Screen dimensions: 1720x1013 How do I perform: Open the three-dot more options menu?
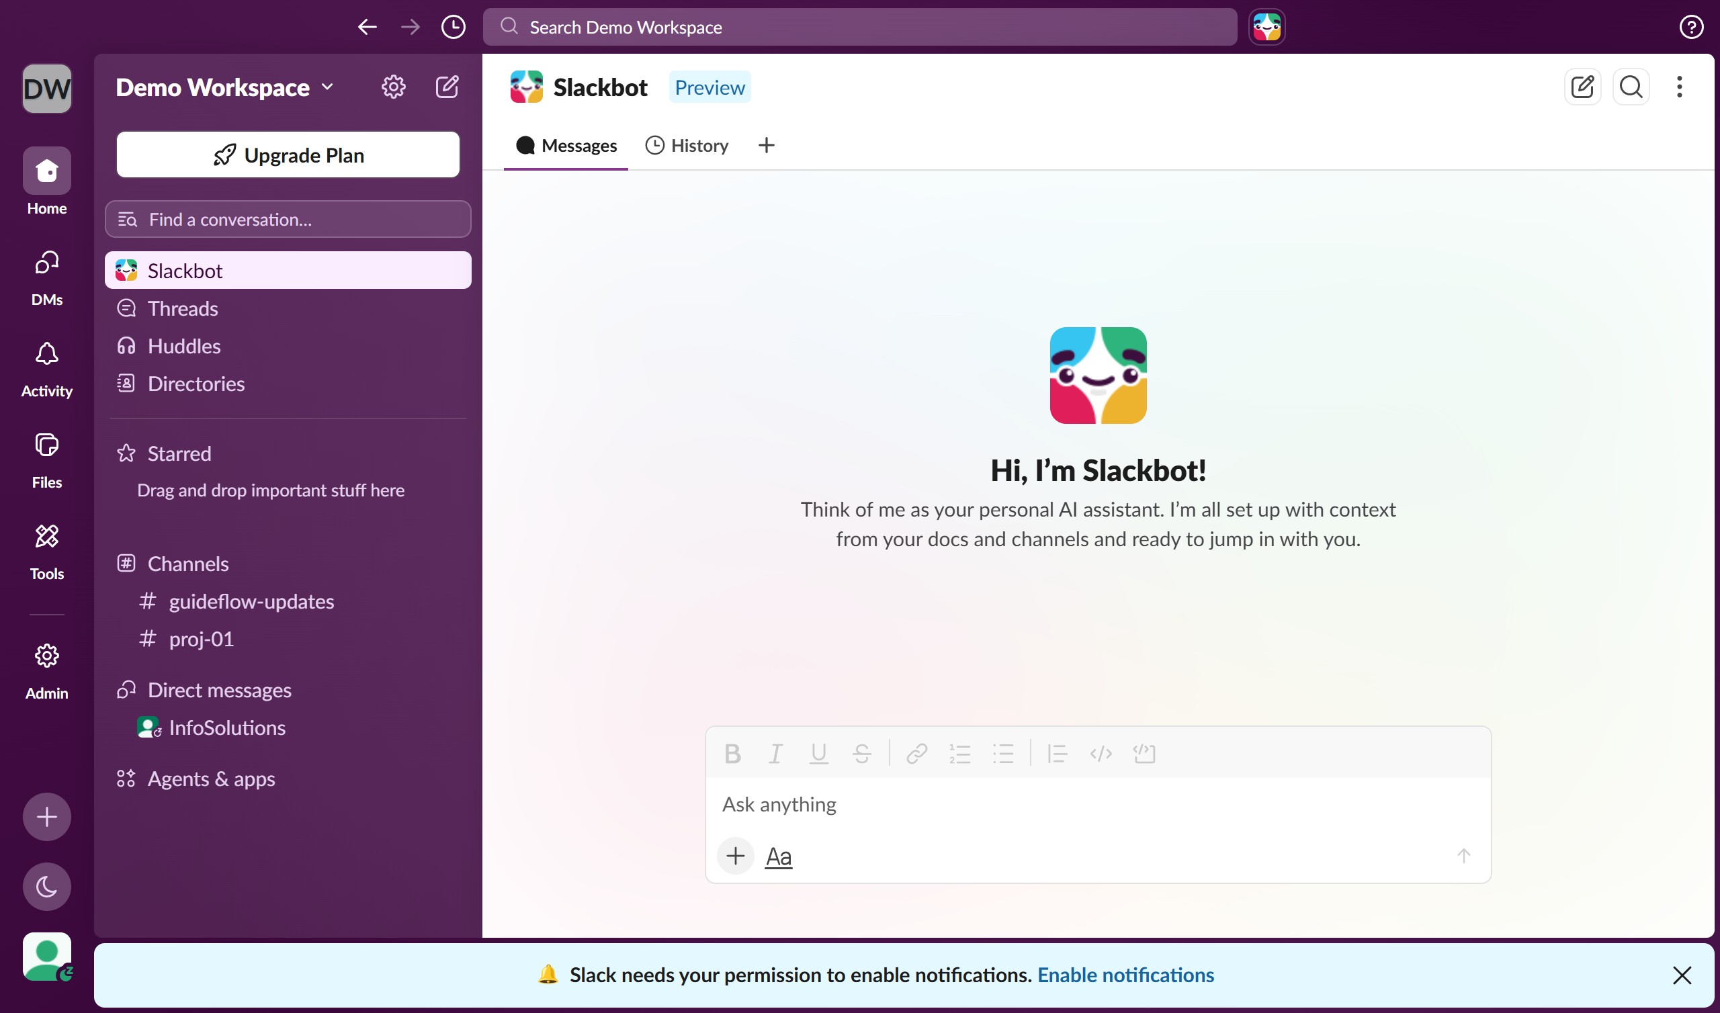1679,87
